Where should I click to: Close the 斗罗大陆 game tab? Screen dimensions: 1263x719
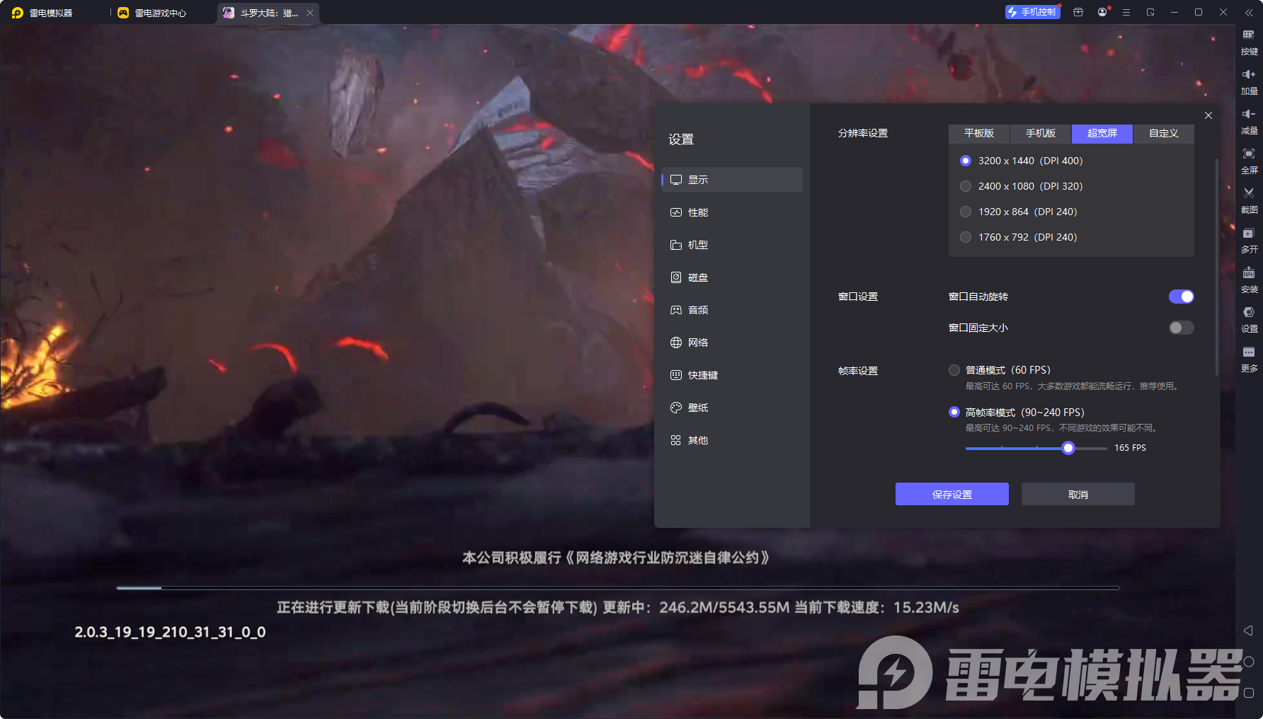[x=310, y=13]
